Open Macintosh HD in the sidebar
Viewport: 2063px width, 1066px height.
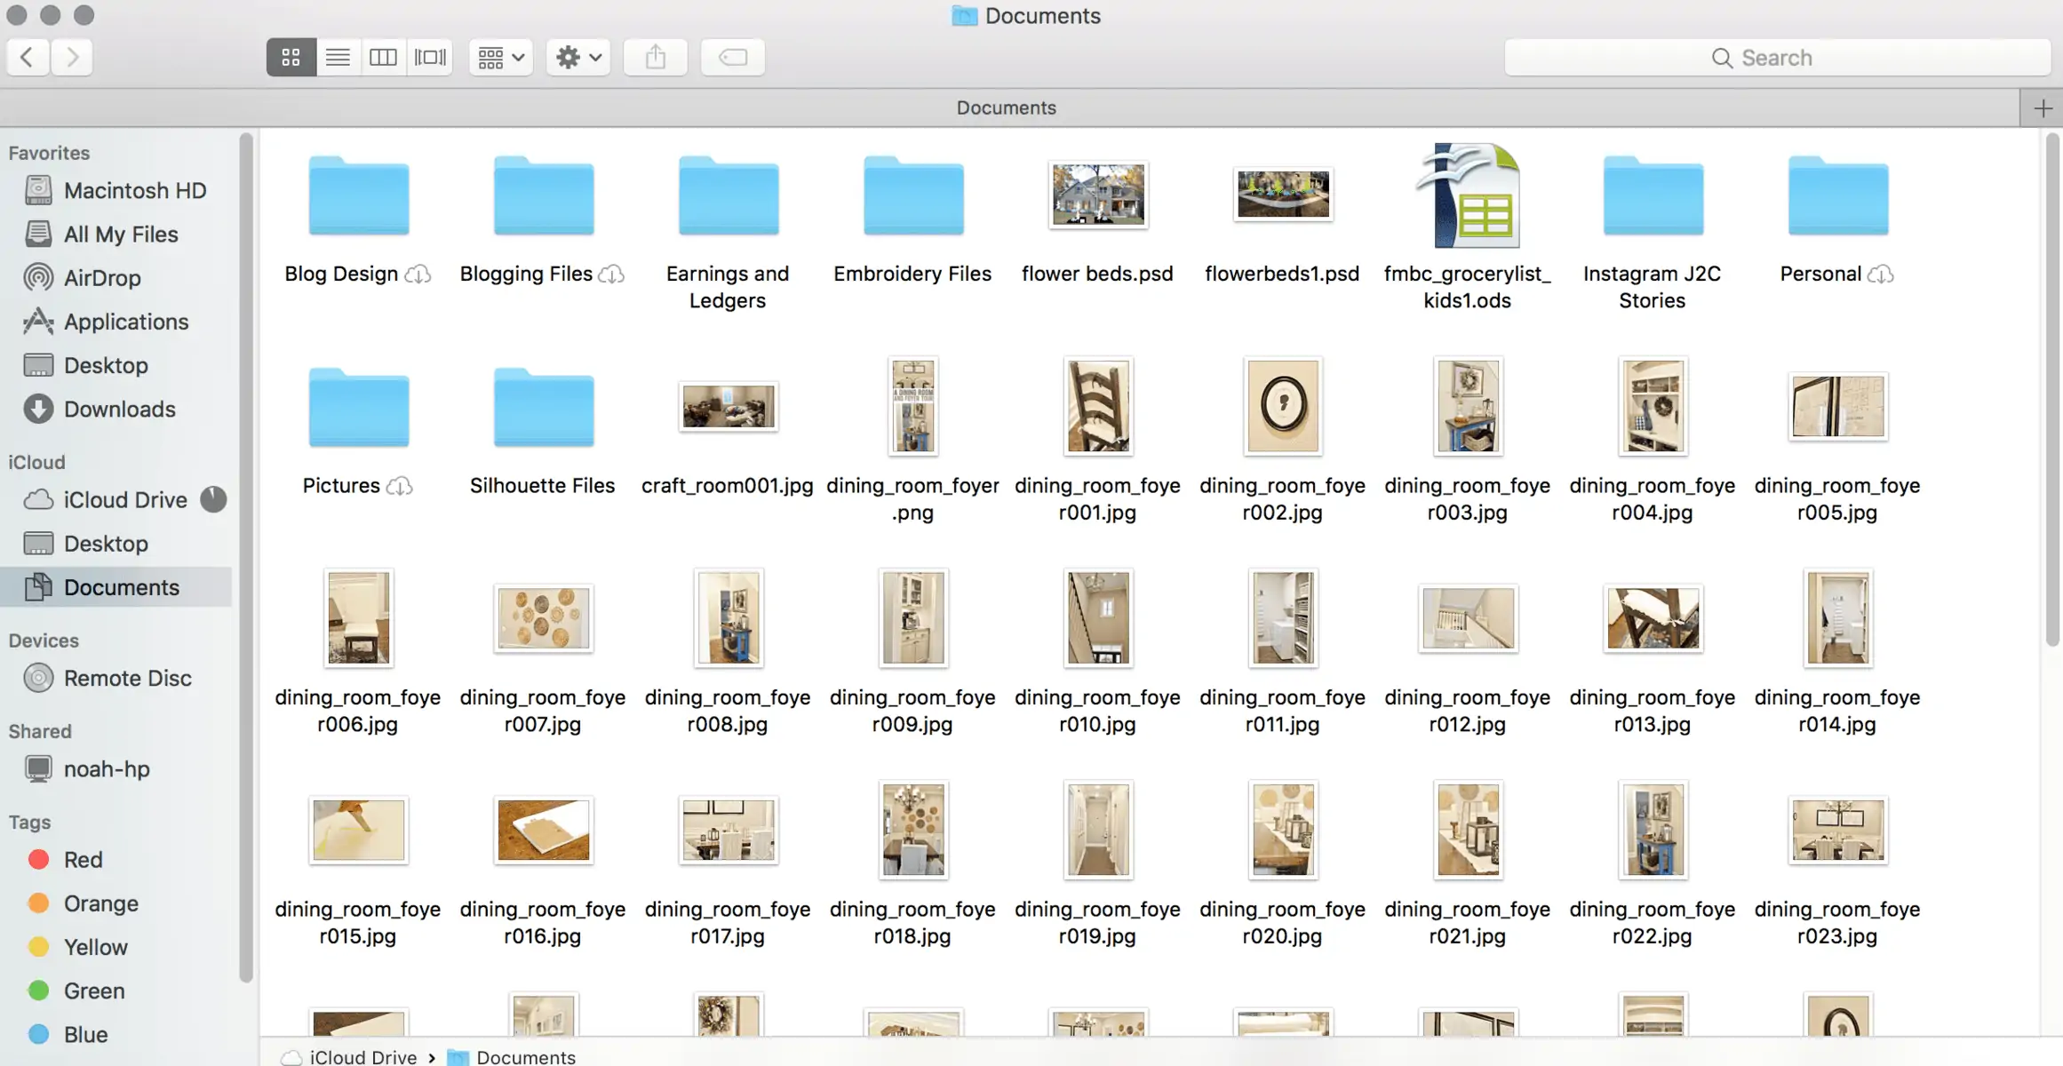coord(116,190)
